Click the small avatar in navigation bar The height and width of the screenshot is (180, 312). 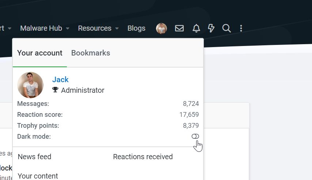(161, 28)
